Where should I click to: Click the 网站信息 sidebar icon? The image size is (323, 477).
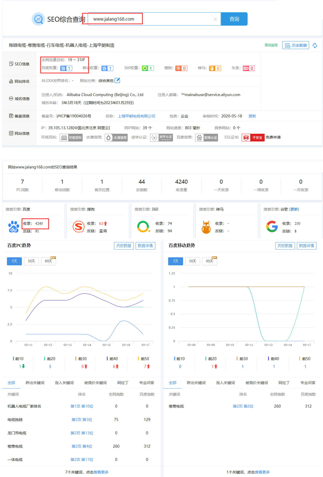coord(11,133)
